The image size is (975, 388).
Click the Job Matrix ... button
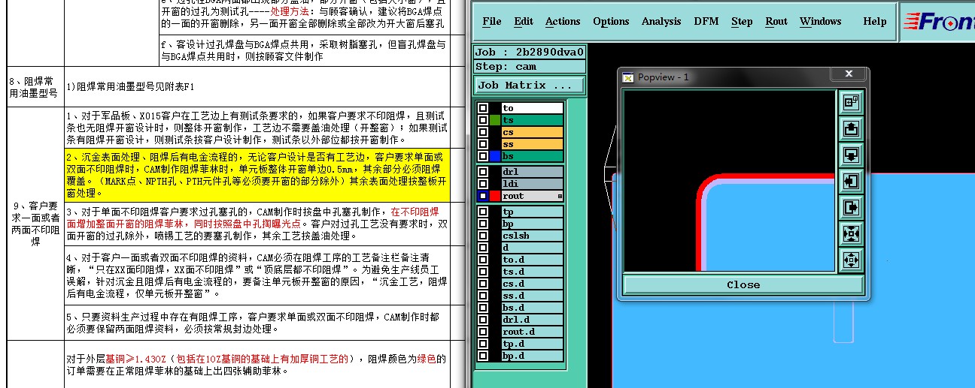click(530, 85)
